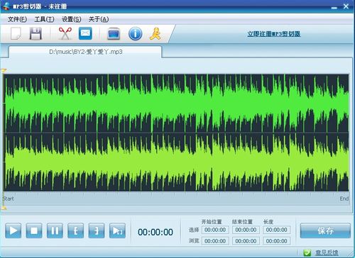This screenshot has width=355, height=258.
Task: Open the blue info icon
Action: click(x=136, y=33)
